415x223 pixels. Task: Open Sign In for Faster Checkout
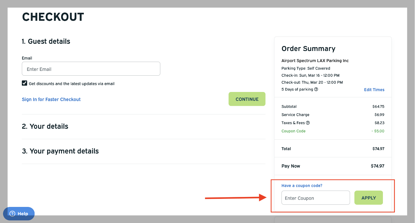(x=51, y=99)
